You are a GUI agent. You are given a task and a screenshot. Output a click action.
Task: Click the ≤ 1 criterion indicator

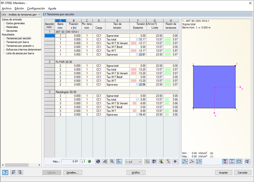(83, 162)
